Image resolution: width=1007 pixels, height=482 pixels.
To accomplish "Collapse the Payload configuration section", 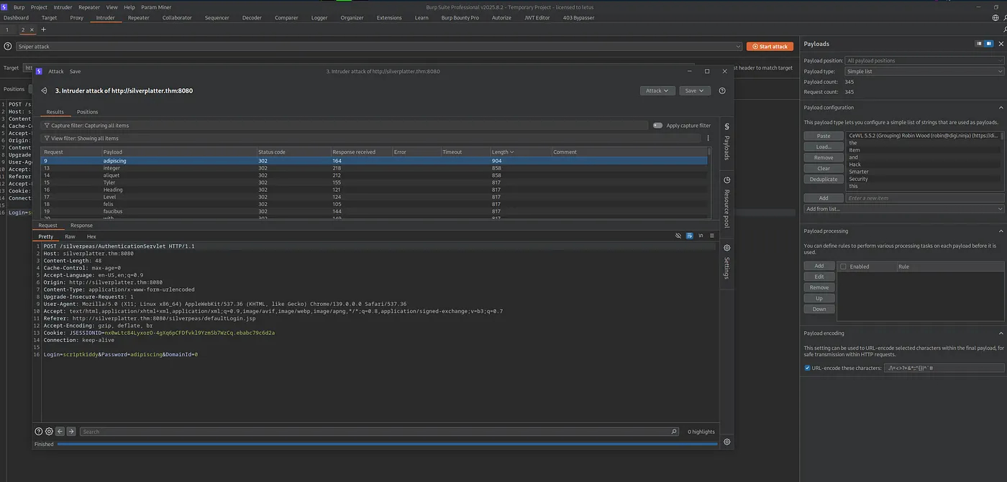I will 1001,107.
